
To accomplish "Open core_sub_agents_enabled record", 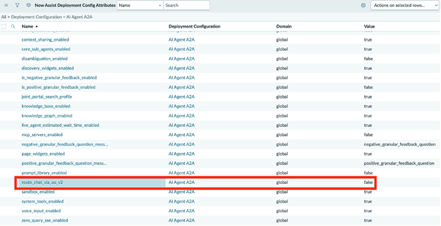I will [46, 49].
